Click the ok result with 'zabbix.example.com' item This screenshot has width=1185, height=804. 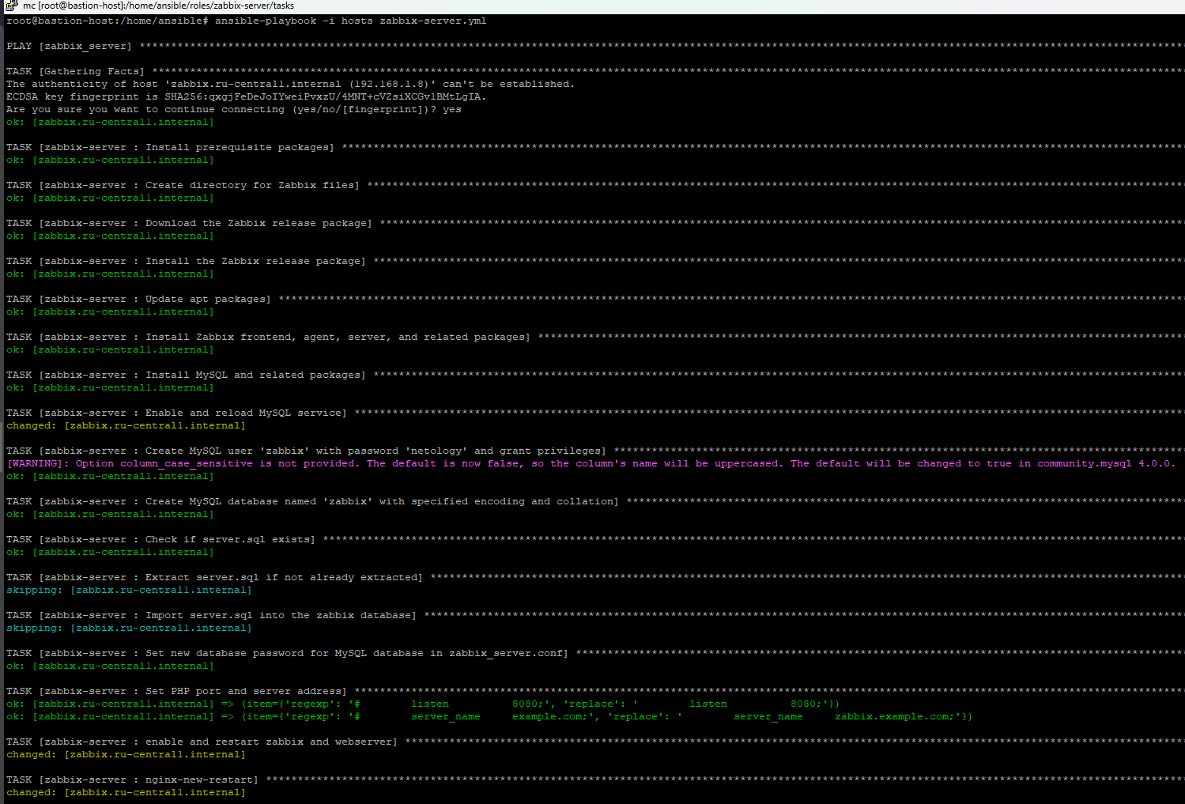490,717
